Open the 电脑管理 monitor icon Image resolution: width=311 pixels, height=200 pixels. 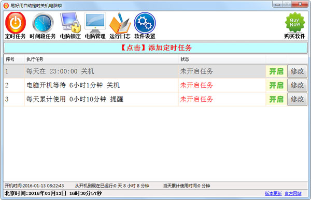95,25
